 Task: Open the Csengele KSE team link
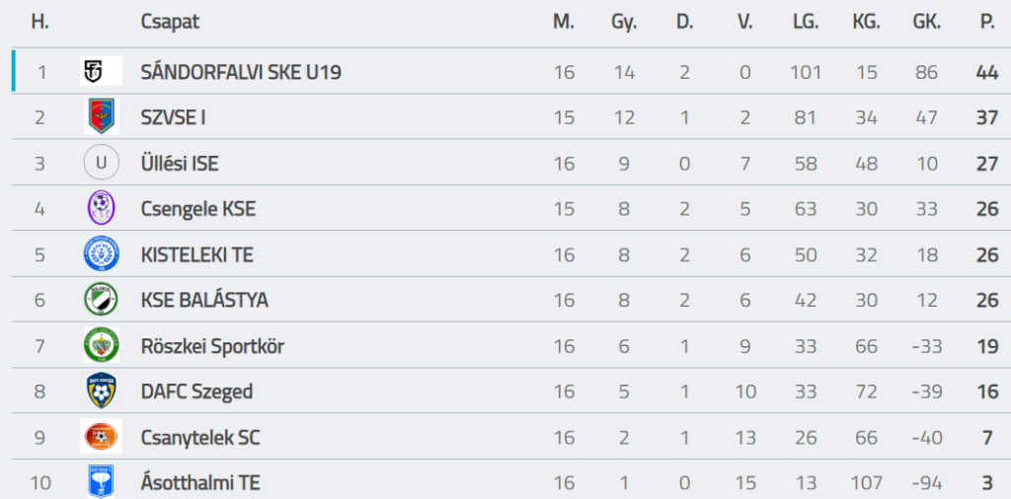pos(197,209)
